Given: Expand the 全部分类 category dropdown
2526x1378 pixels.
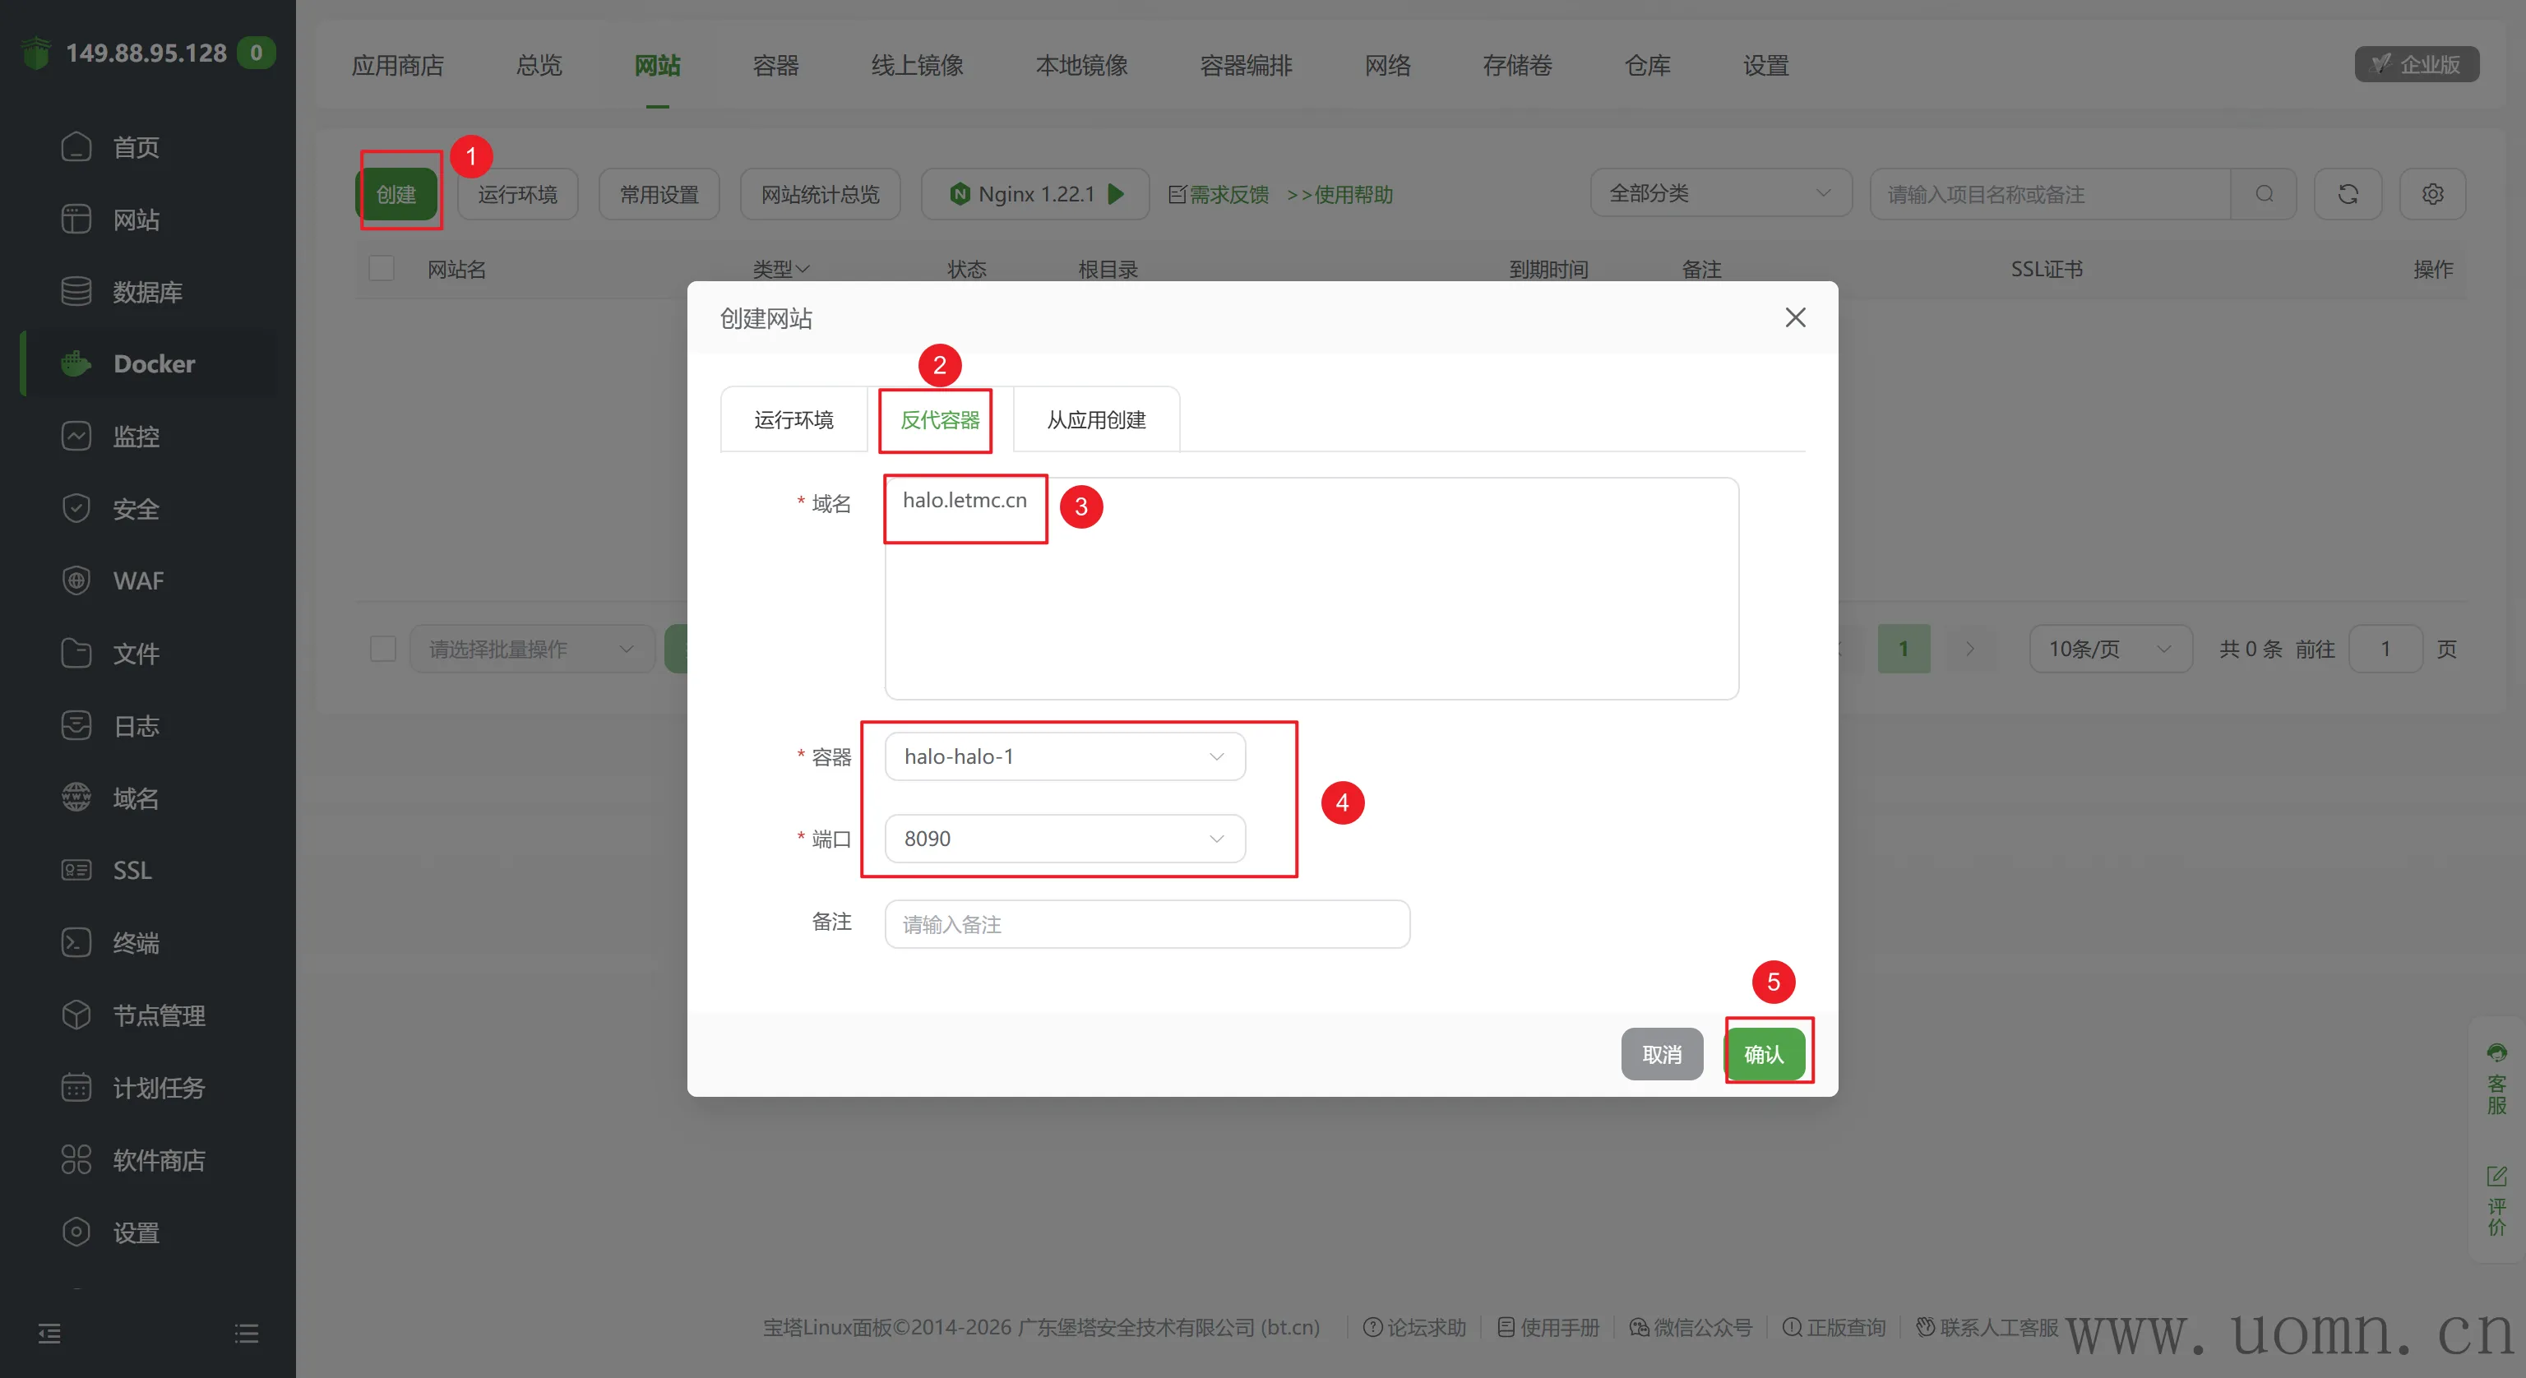Looking at the screenshot, I should [1719, 194].
